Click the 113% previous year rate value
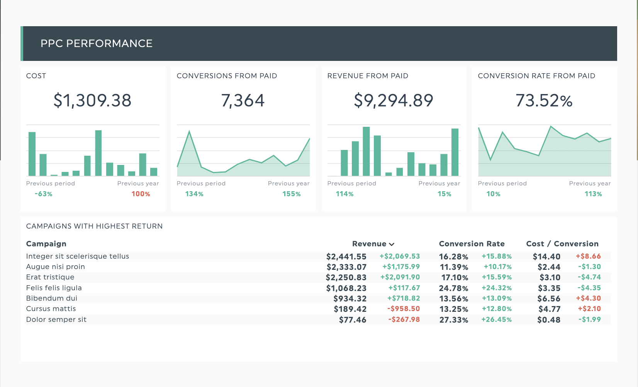This screenshot has width=638, height=387. tap(593, 194)
